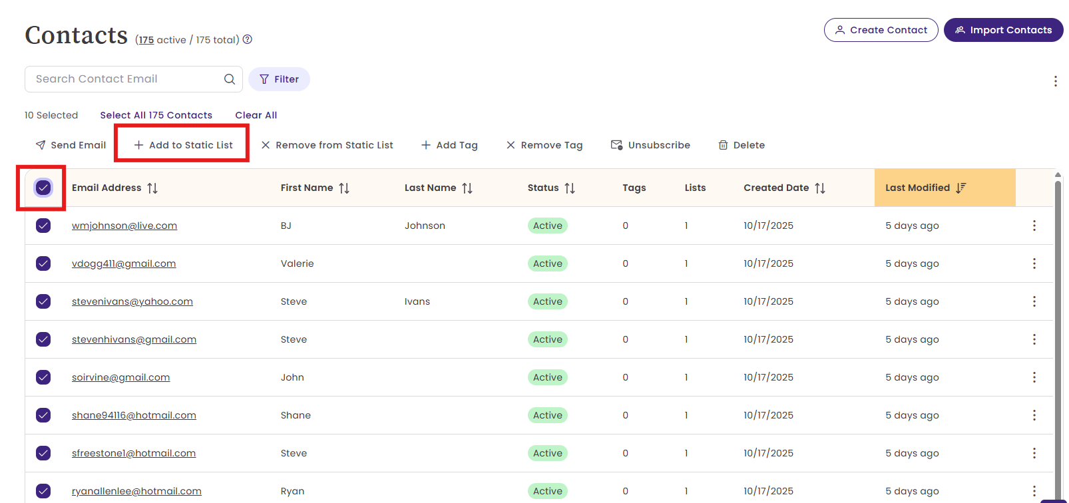Sort by Last Name column arrows

tap(467, 188)
